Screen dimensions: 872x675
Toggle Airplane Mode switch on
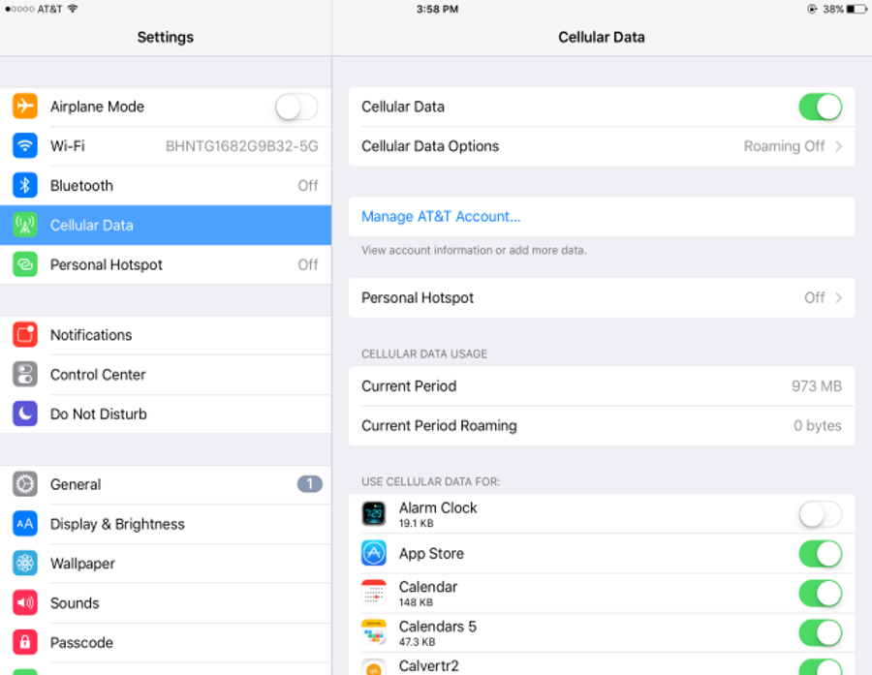click(296, 107)
